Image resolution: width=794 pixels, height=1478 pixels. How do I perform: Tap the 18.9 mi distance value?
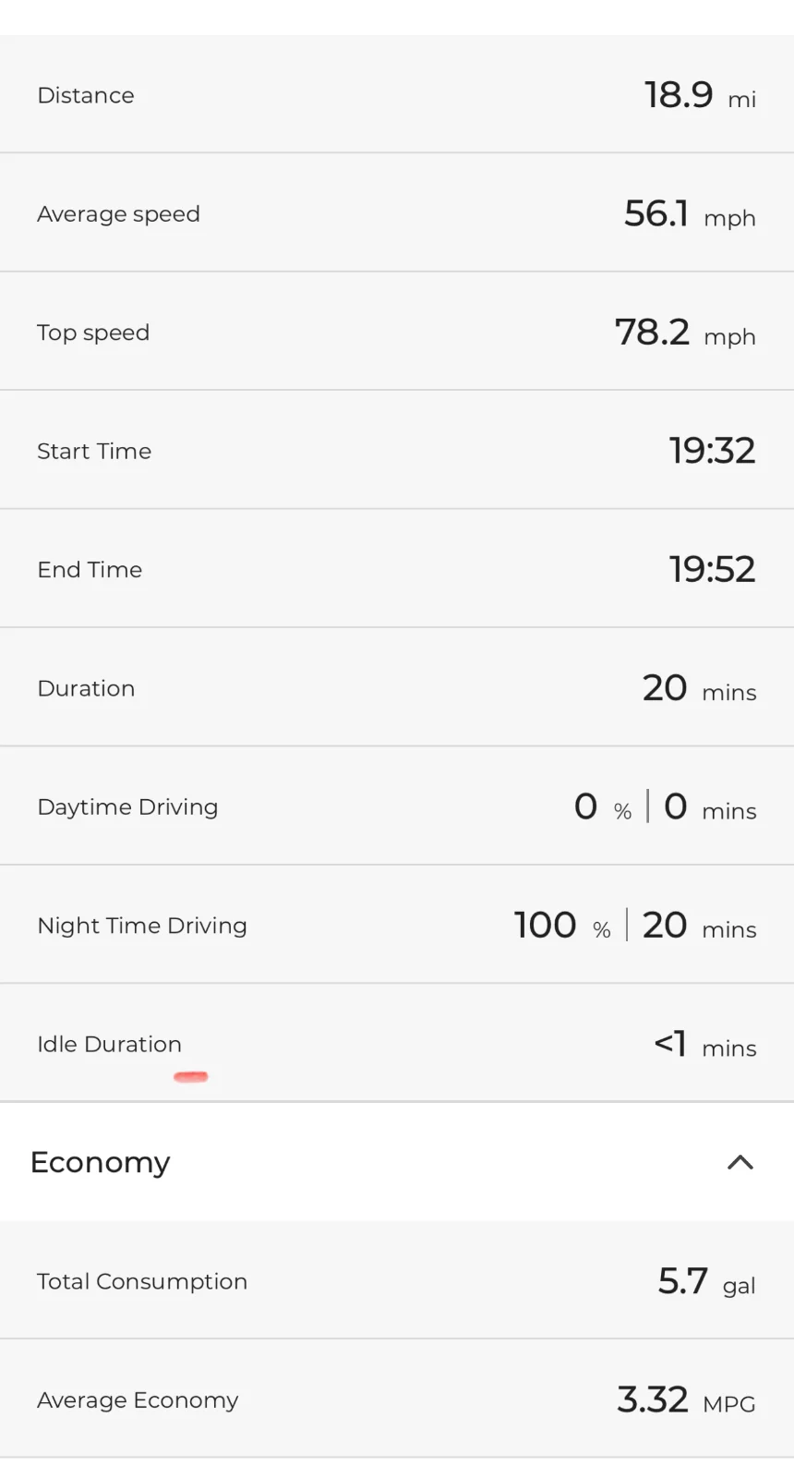[x=700, y=95]
